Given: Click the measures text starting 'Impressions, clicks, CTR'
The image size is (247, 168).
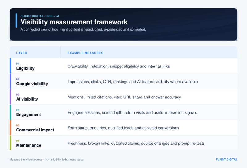Looking at the screenshot, I should 132,82.
